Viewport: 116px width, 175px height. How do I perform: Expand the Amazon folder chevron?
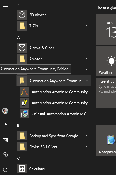pos(87,59)
